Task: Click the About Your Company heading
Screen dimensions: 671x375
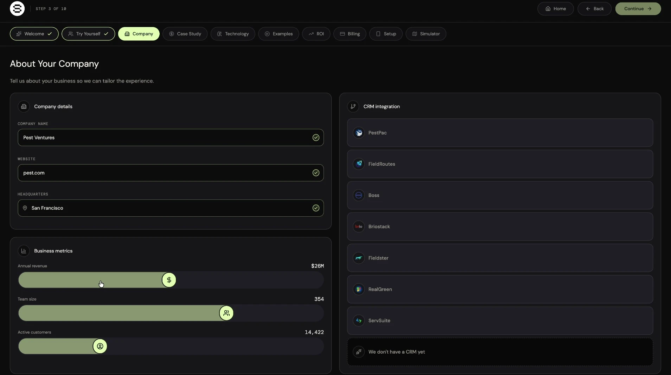Action: tap(54, 64)
